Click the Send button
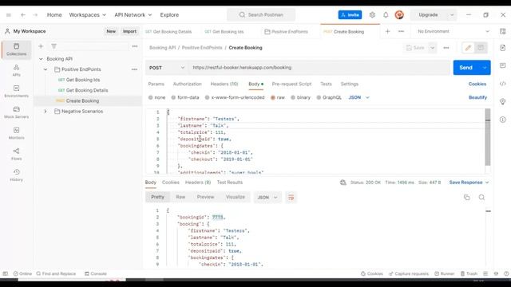The height and width of the screenshot is (287, 511). (466, 68)
